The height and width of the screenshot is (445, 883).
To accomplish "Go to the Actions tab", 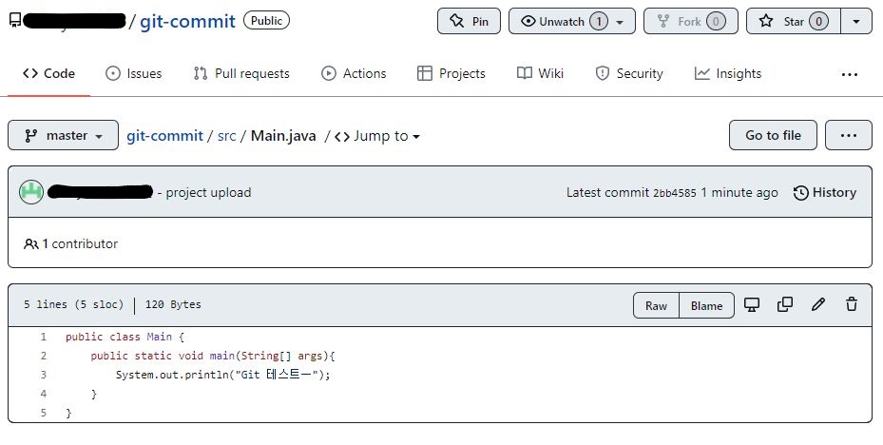I will click(354, 74).
